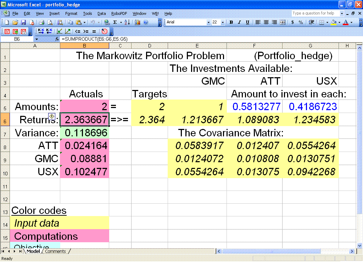Click the first red worksheet icon in the solver toolbar
The width and height of the screenshot is (363, 272).
pyautogui.click(x=7, y=32)
